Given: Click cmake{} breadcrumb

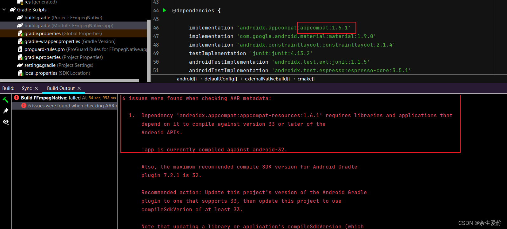Looking at the screenshot, I should point(306,79).
